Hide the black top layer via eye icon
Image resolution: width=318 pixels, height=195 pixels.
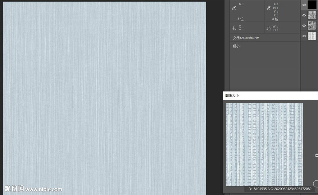coord(304,5)
